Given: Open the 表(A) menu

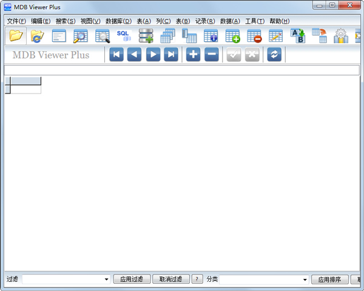Looking at the screenshot, I should coord(144,21).
